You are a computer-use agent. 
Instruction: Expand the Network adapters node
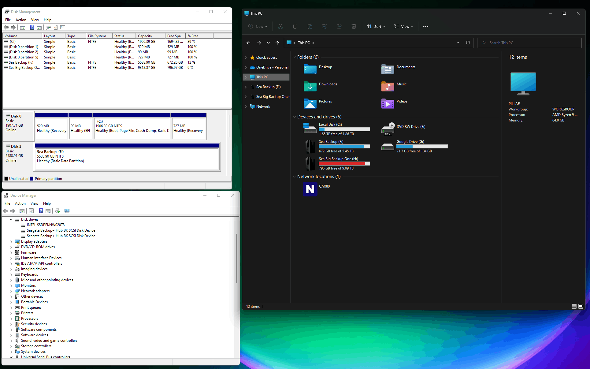(11, 291)
